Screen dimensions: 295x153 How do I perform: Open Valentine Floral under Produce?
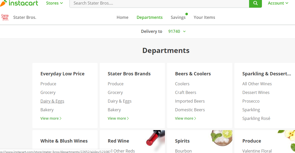pos(257,151)
